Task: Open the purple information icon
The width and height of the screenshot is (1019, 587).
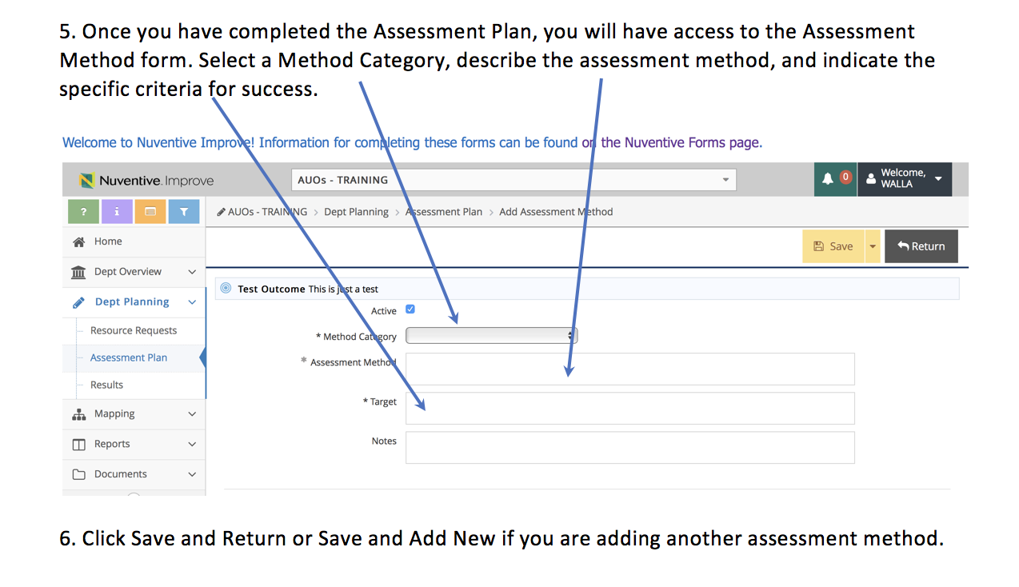Action: (117, 212)
